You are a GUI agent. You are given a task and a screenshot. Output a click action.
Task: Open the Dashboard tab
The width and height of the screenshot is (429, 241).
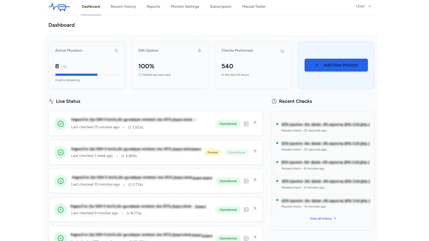pyautogui.click(x=91, y=6)
